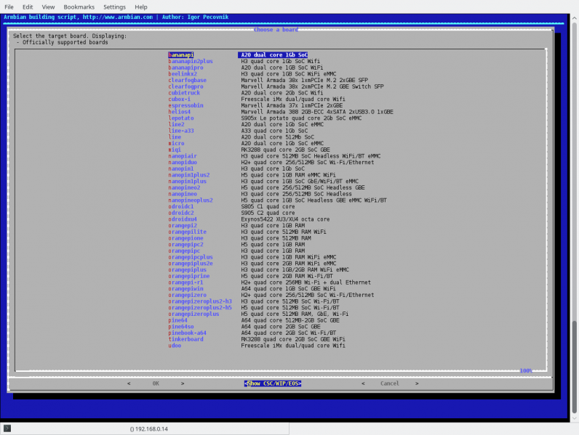Click the terminal vertical scrollbar thumb

(x=574, y=367)
